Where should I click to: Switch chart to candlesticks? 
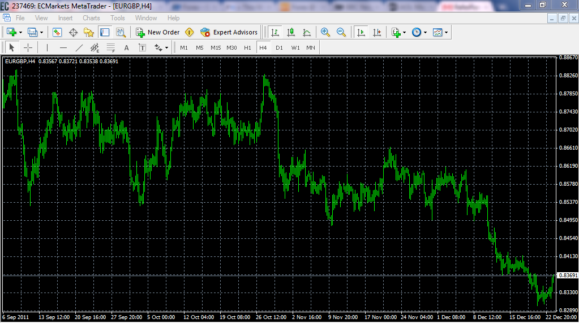(x=291, y=32)
